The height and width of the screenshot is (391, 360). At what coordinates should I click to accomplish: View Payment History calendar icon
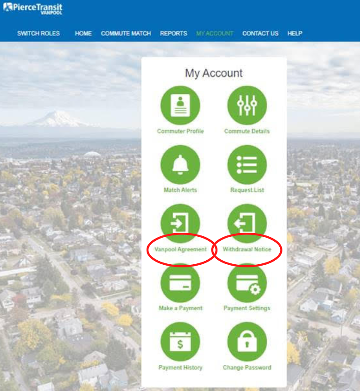point(180,342)
